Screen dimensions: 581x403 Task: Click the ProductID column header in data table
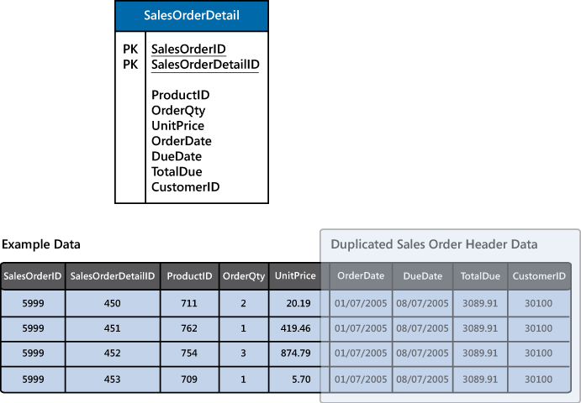189,276
